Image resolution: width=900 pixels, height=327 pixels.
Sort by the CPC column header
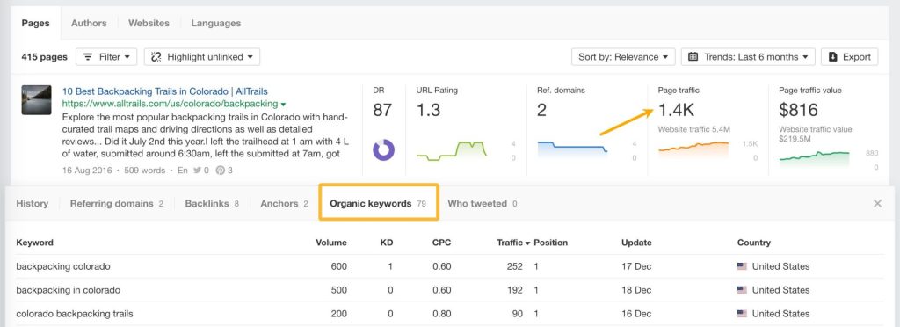[441, 243]
